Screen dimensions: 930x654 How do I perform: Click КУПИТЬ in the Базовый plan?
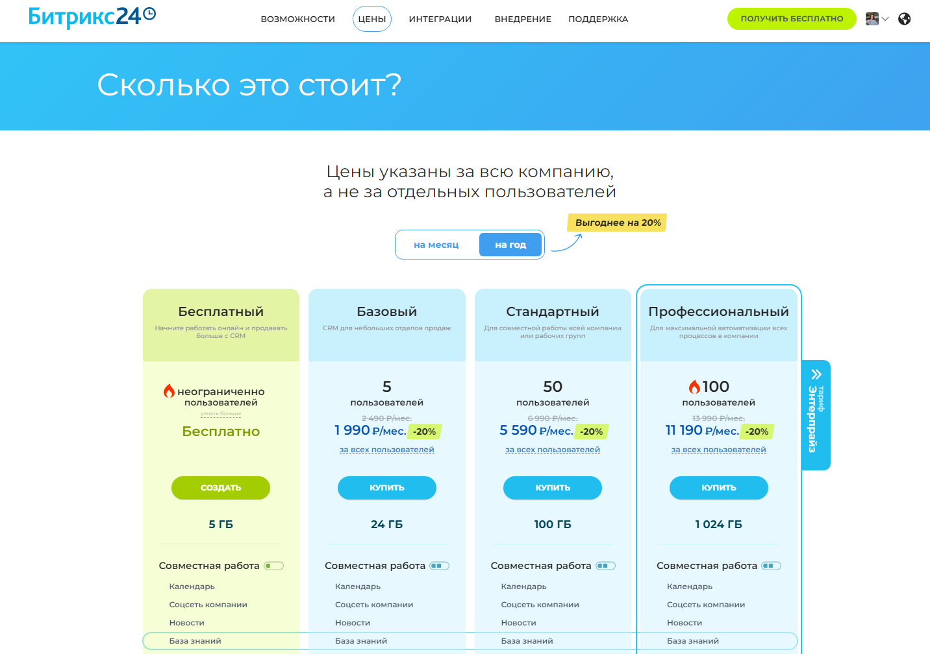click(387, 488)
